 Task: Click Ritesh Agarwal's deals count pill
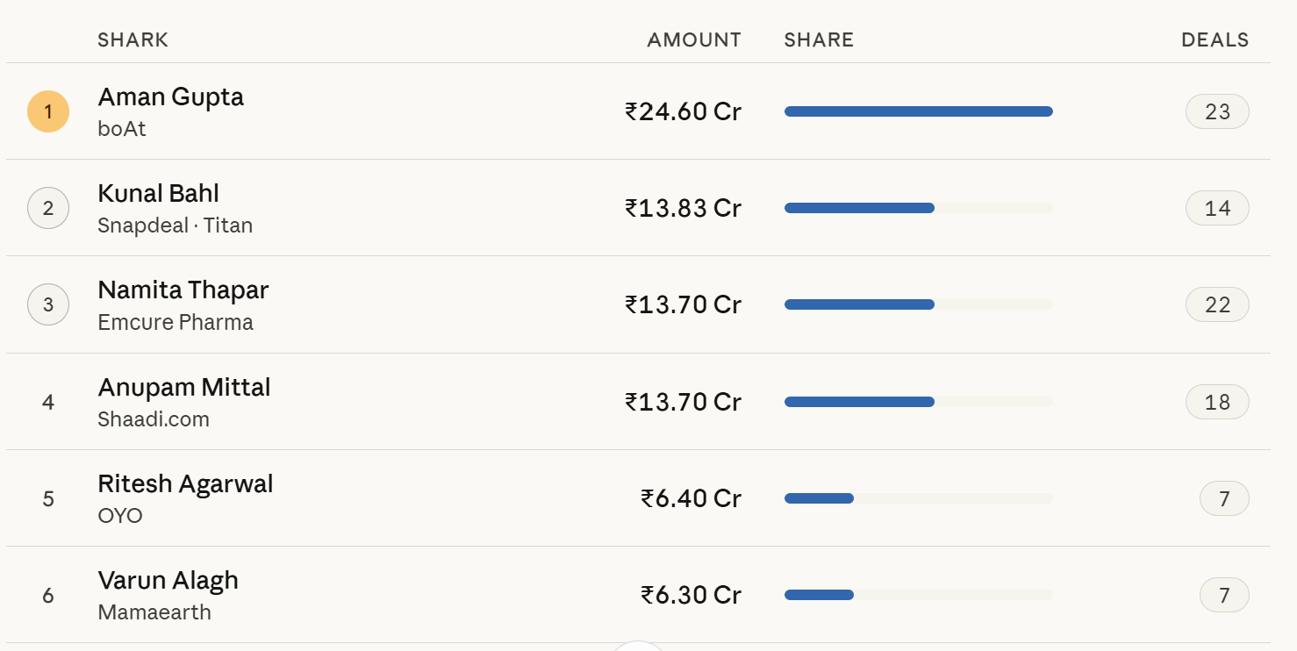click(x=1224, y=498)
